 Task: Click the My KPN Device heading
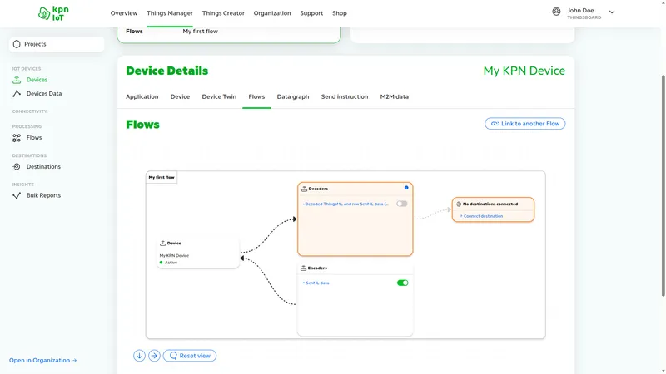(524, 71)
